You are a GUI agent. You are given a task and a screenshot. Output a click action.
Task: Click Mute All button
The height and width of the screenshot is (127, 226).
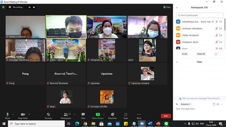tap(201, 54)
